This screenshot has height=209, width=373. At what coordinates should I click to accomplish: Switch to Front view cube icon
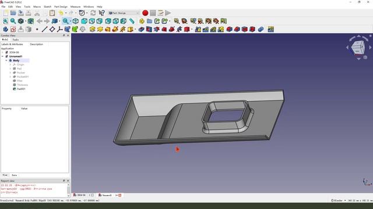click(x=84, y=21)
